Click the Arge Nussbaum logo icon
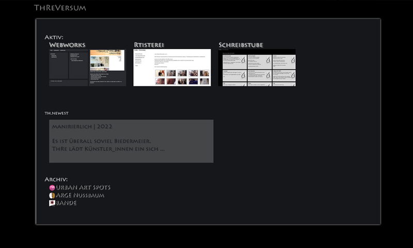This screenshot has height=248, width=413. (52, 195)
